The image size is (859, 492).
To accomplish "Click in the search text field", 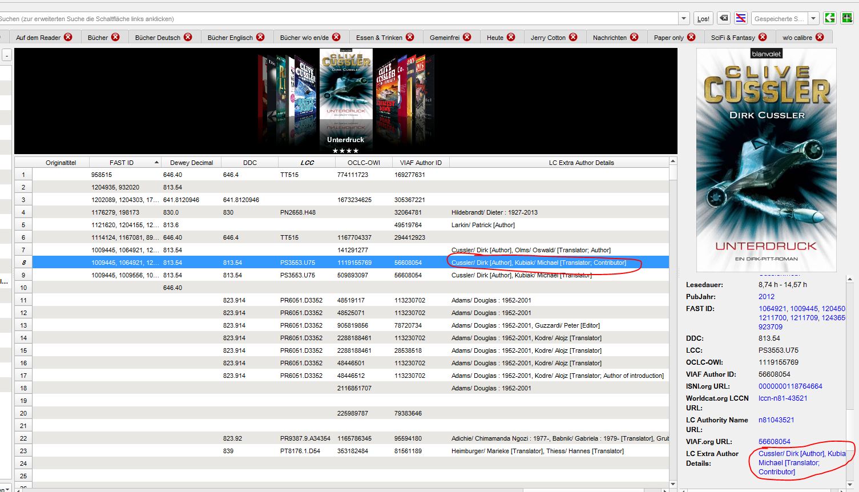I will coord(339,19).
